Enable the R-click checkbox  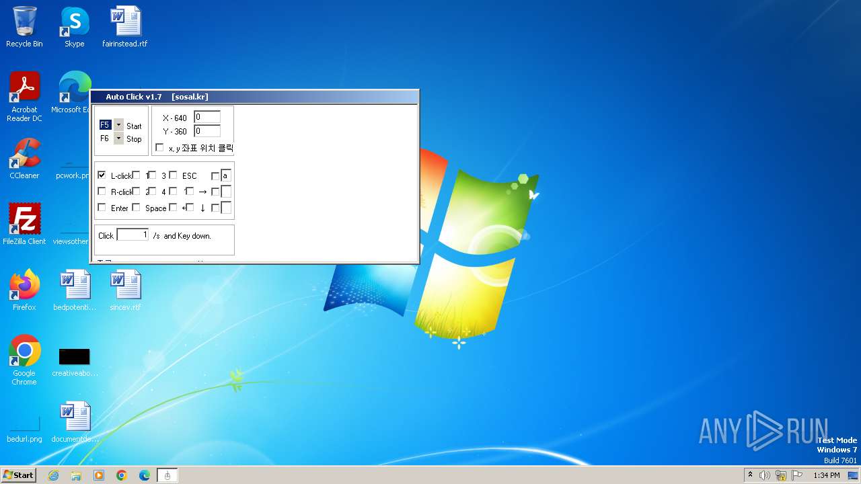(x=102, y=192)
